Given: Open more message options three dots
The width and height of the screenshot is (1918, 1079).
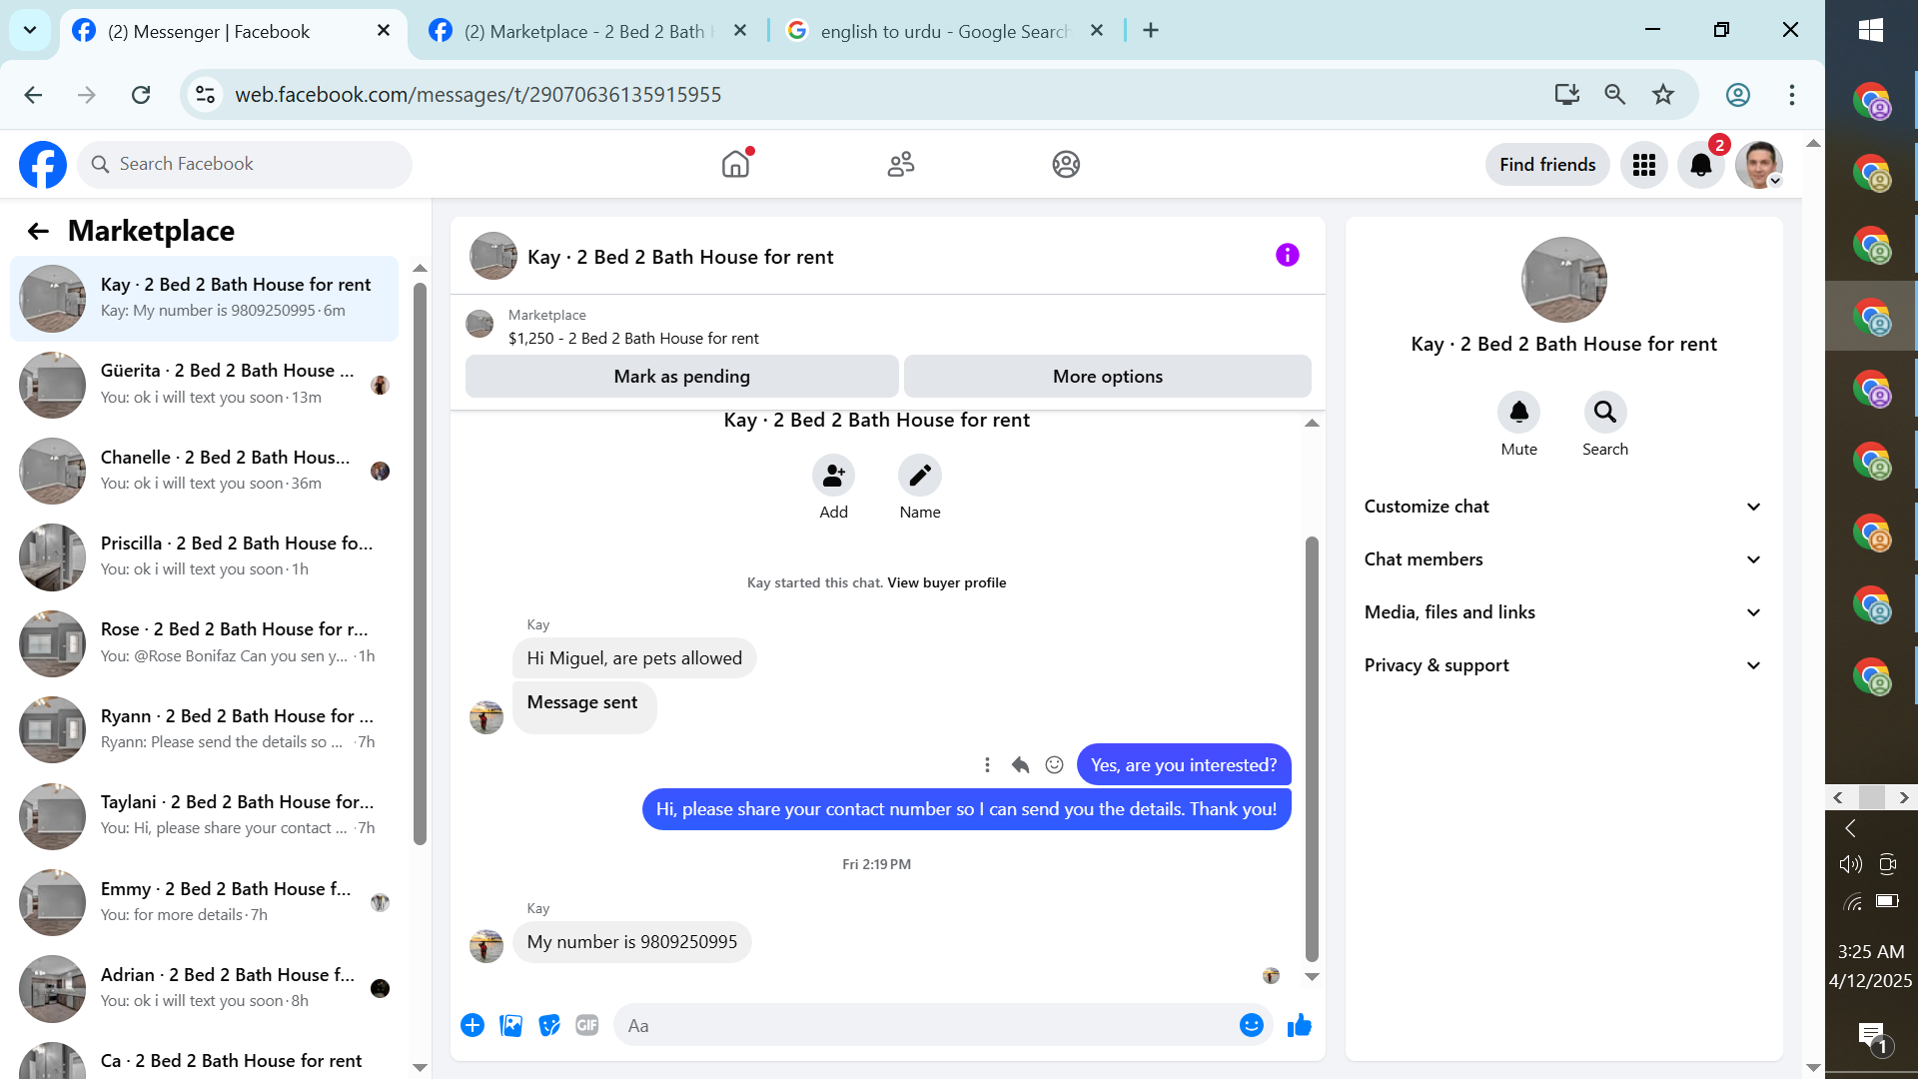Looking at the screenshot, I should pyautogui.click(x=987, y=765).
